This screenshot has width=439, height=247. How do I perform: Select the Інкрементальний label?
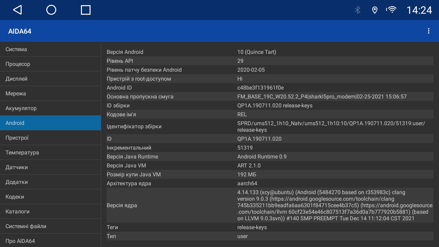[129, 148]
